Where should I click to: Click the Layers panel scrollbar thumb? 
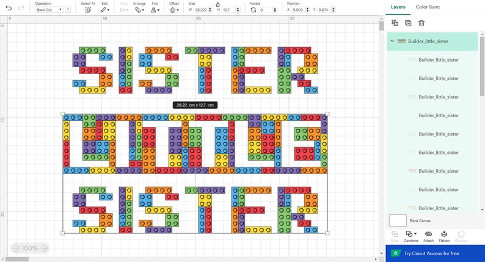[x=482, y=66]
